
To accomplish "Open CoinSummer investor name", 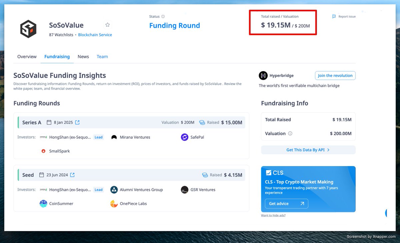I will coord(61,203).
